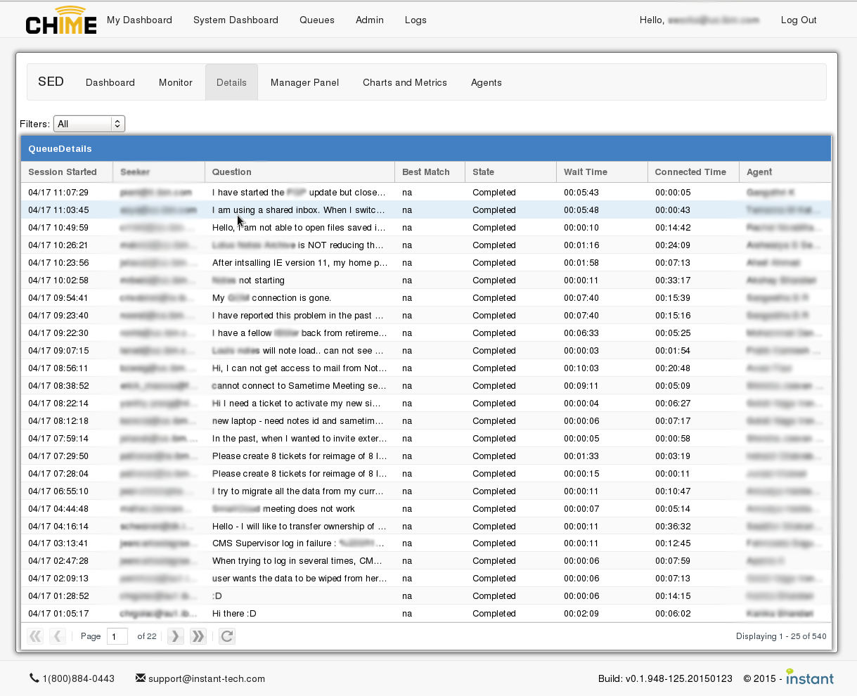Select session started 04/17 07:28:04

click(x=58, y=474)
